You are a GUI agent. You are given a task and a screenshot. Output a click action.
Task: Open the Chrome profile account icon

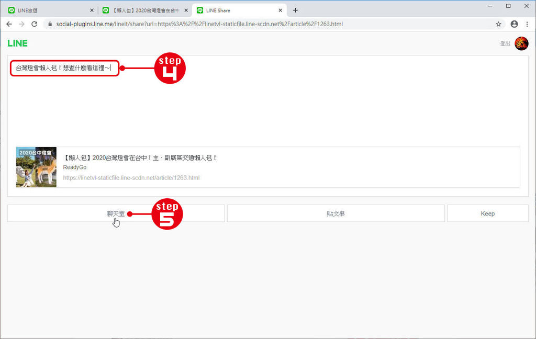[514, 24]
